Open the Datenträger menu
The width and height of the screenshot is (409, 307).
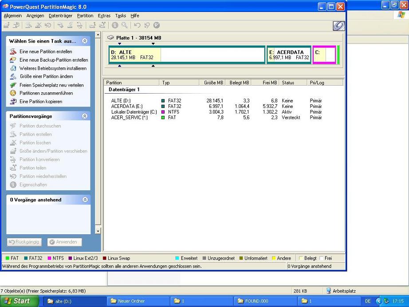60,16
